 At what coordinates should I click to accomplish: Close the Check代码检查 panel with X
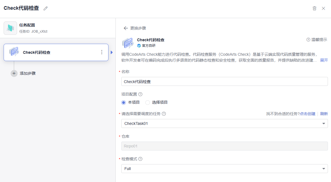point(323,8)
